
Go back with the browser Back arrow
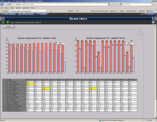[x=2, y=4]
